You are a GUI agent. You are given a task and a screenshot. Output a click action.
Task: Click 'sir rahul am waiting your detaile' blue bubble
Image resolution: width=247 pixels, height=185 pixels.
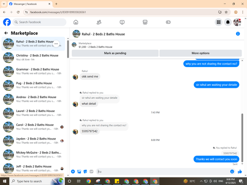(216, 85)
